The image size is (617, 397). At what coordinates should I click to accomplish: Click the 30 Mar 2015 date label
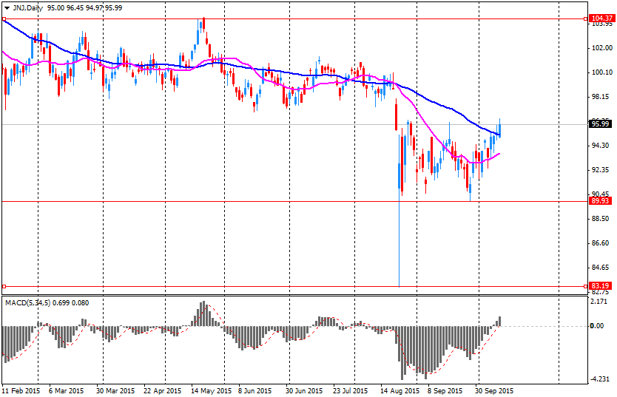point(115,391)
